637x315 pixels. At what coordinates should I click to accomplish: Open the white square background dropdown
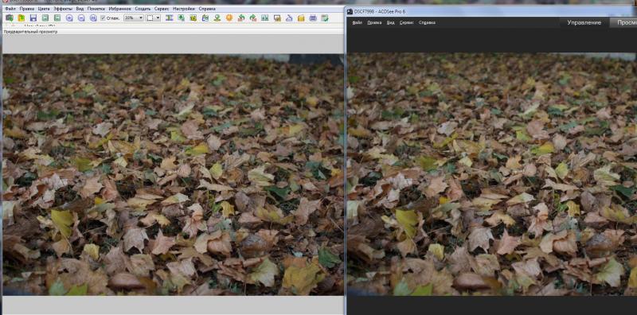[x=153, y=17]
